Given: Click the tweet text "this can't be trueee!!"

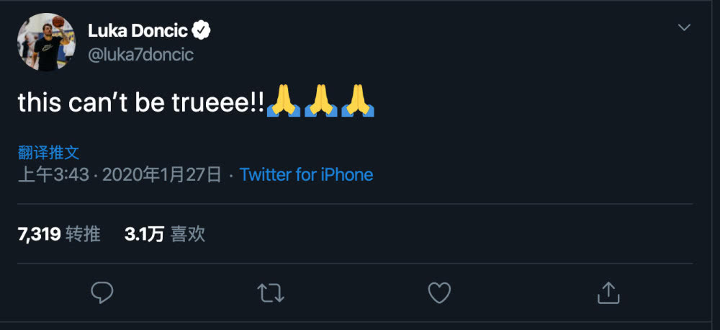Looking at the screenshot, I should coord(141,103).
